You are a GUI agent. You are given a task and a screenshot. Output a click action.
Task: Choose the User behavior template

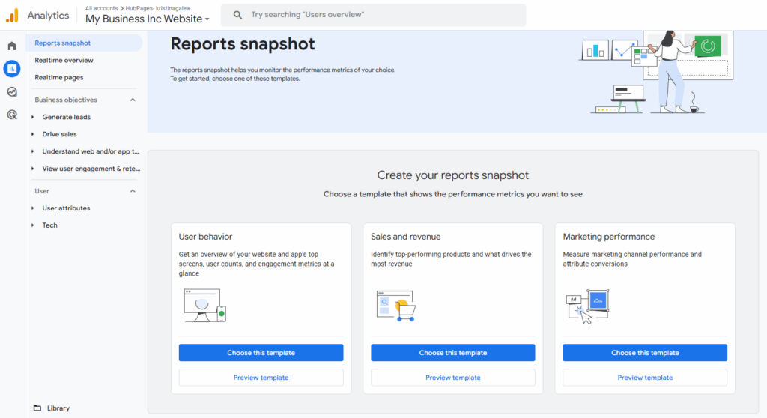(x=261, y=352)
